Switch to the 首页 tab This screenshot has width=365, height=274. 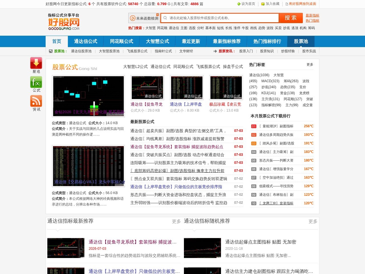pos(57,41)
